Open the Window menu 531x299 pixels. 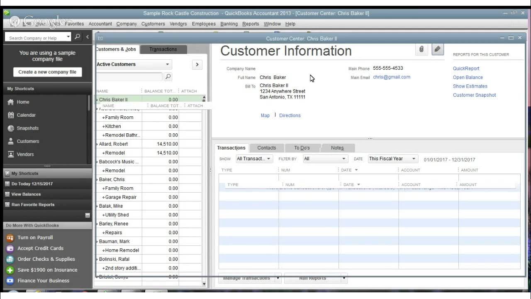point(272,24)
